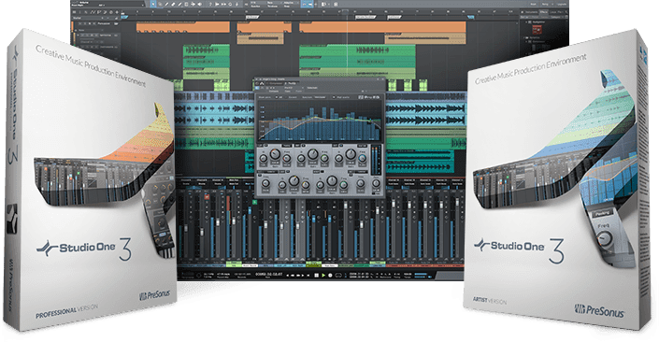
Task: Click the Record button in transport
Action: [330, 276]
